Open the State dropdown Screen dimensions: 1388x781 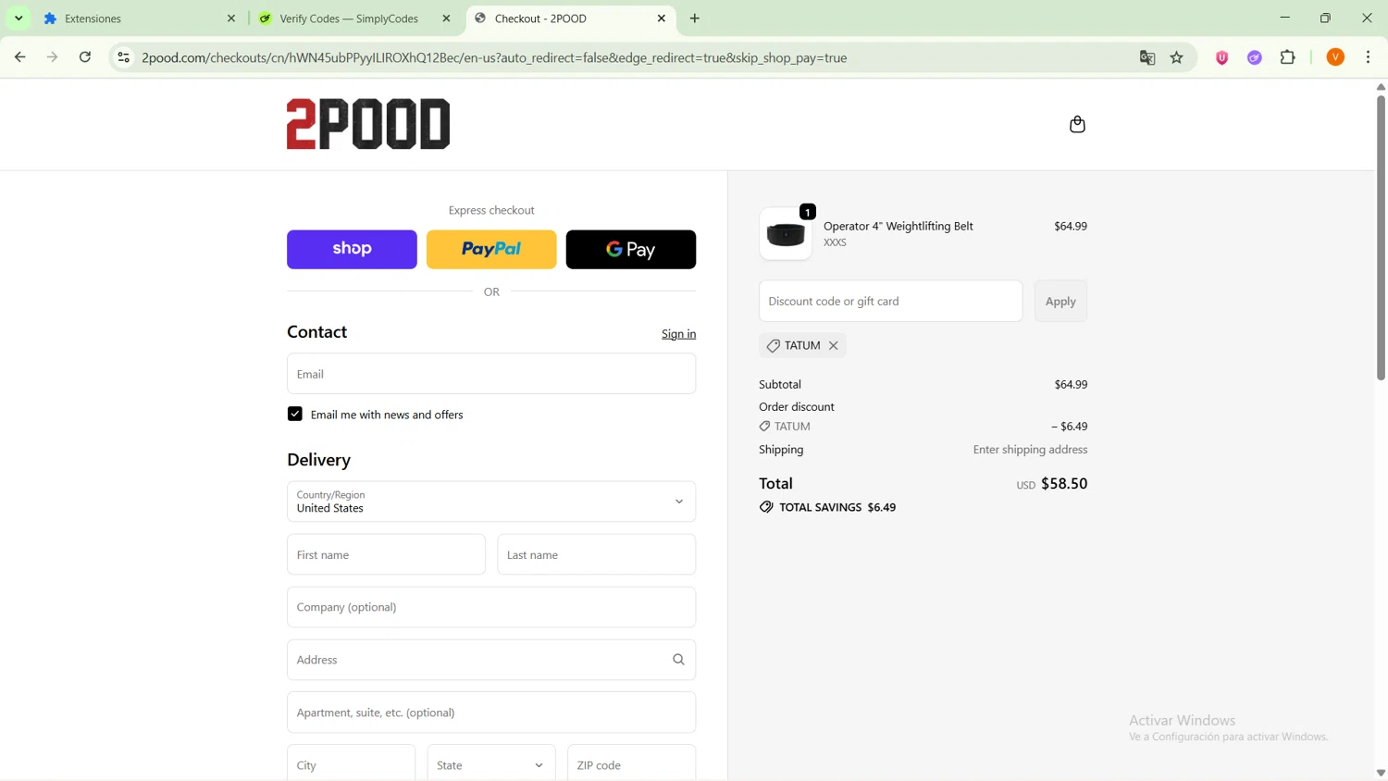(491, 764)
